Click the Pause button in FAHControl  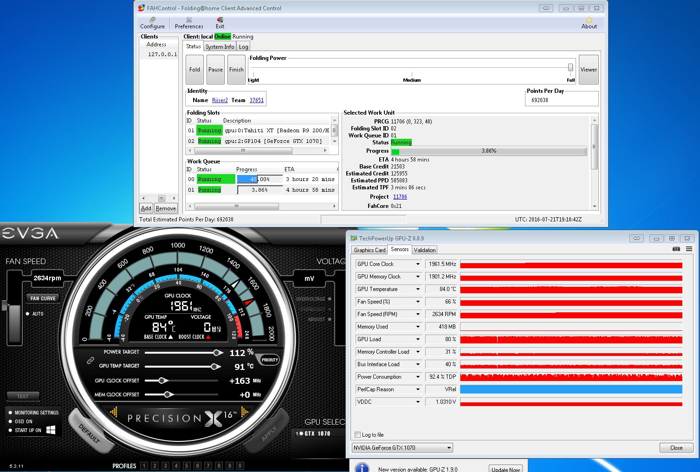pos(215,70)
